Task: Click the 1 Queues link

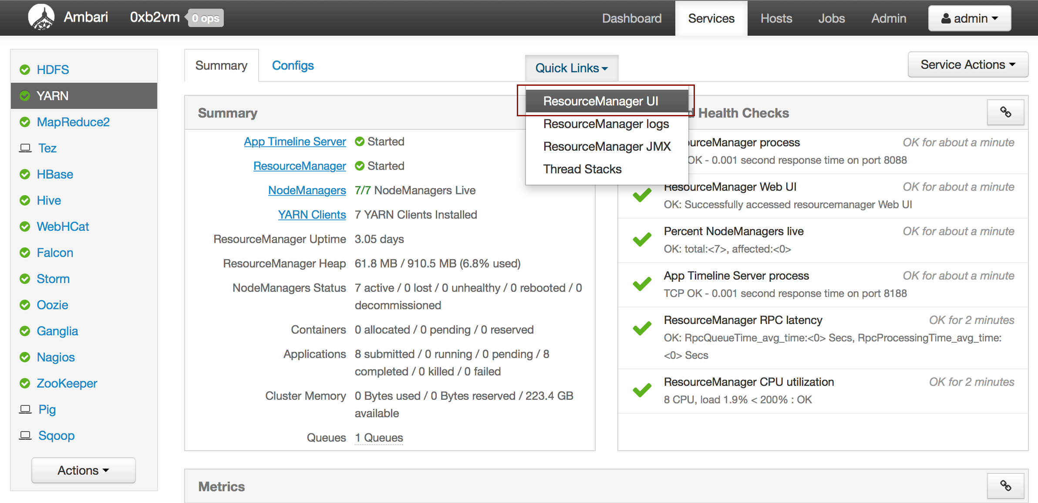Action: (x=379, y=438)
